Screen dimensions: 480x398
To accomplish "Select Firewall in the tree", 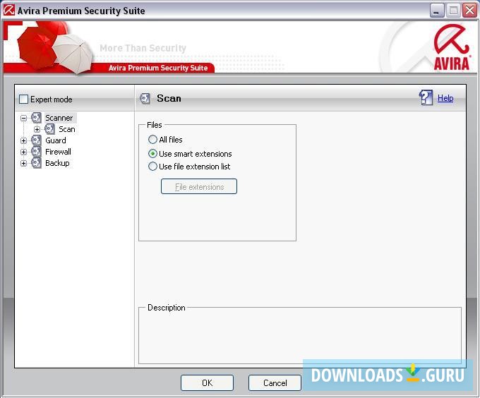I will click(x=58, y=152).
